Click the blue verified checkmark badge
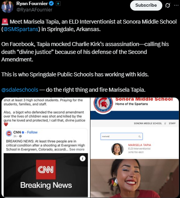 click(51, 4)
